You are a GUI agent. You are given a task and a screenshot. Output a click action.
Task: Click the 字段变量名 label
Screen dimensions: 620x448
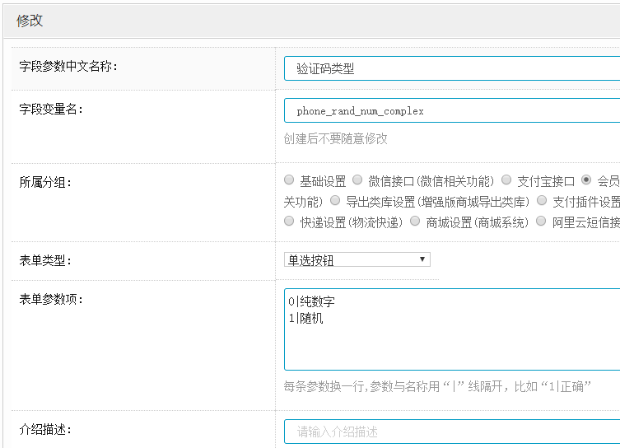[x=51, y=109]
